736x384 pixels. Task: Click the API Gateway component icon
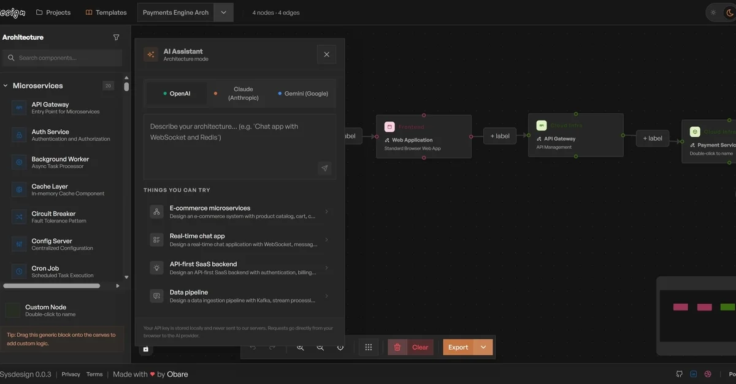pos(19,108)
